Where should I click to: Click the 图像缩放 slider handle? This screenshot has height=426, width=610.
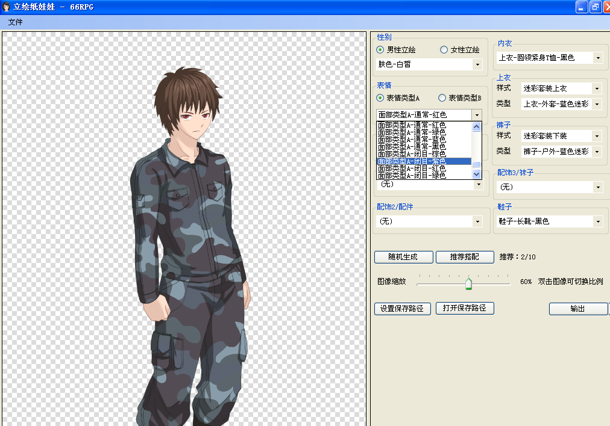[468, 283]
